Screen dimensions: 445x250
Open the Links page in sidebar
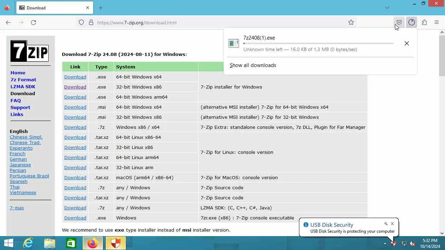click(x=17, y=114)
